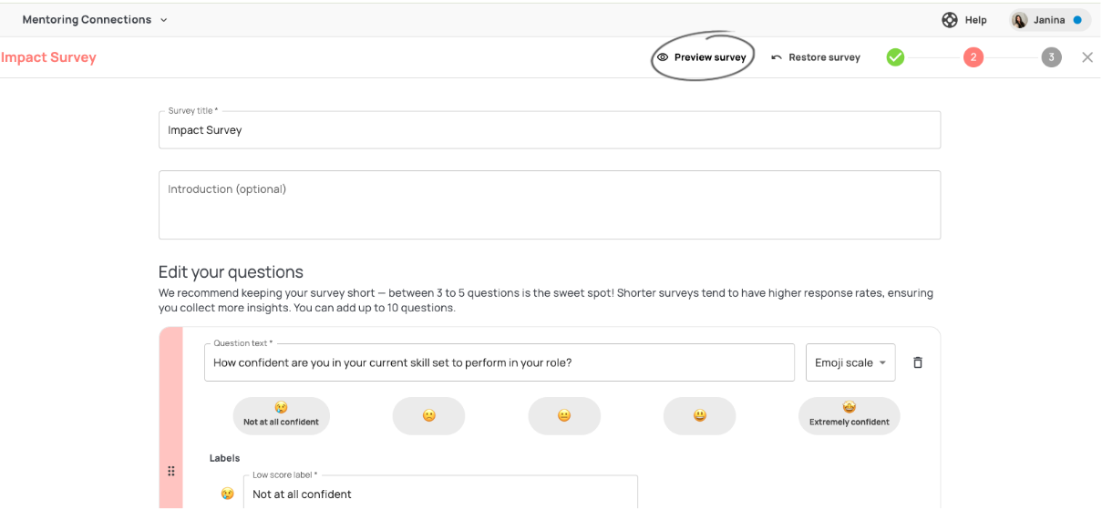Click the crying emoji beside Low score label
The height and width of the screenshot is (520, 1102).
click(x=227, y=494)
